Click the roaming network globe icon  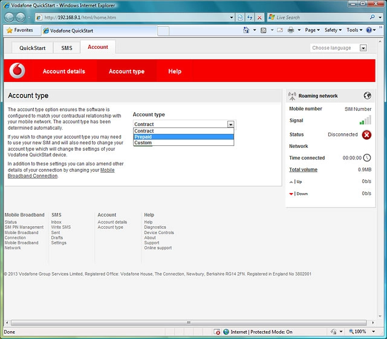point(367,96)
